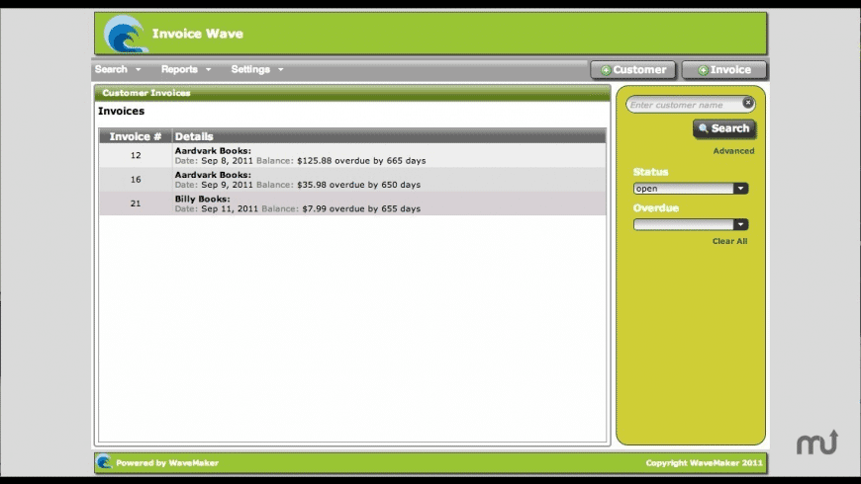Click the WaveMaker footer logo icon

click(104, 462)
